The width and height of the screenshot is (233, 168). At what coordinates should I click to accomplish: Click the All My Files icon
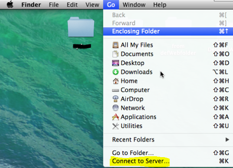115,45
